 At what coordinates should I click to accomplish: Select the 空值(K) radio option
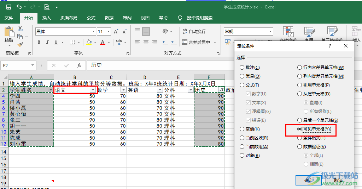pyautogui.click(x=250, y=129)
